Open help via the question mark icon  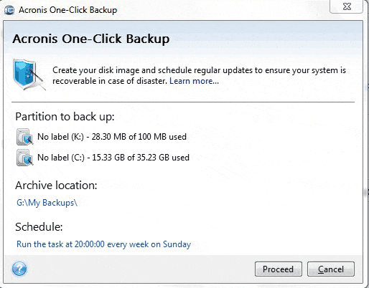(19, 269)
